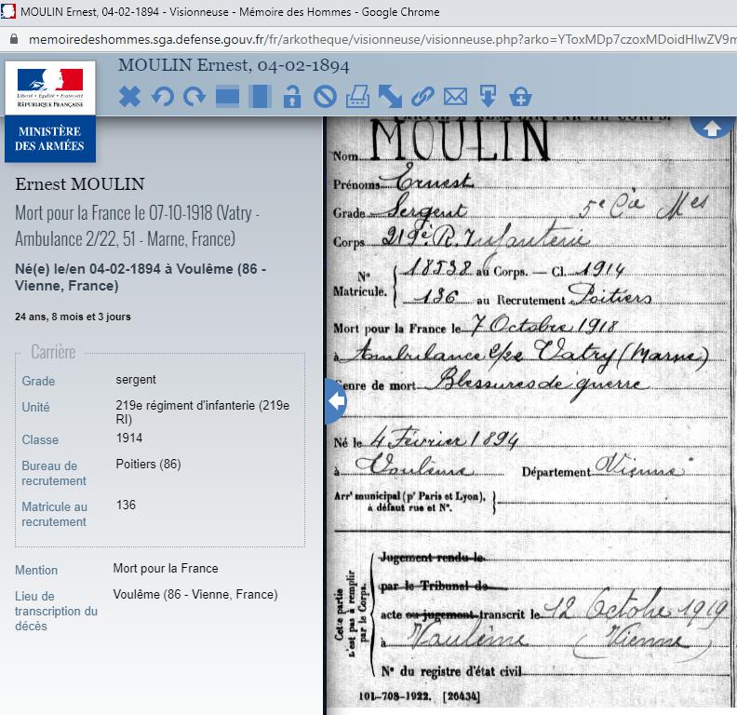The height and width of the screenshot is (715, 737).
Task: Click the site padlock security icon
Action: [x=14, y=39]
